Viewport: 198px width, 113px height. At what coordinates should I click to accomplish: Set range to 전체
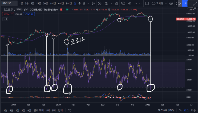pos(60,110)
